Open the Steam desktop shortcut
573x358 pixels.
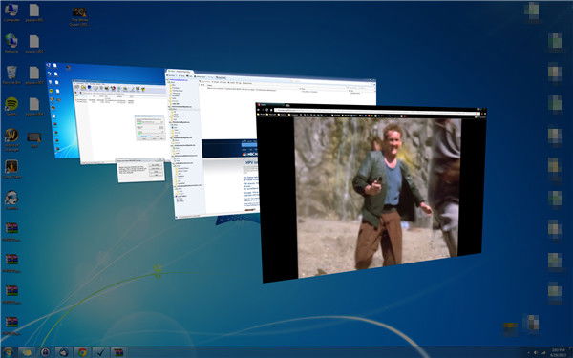point(11,200)
